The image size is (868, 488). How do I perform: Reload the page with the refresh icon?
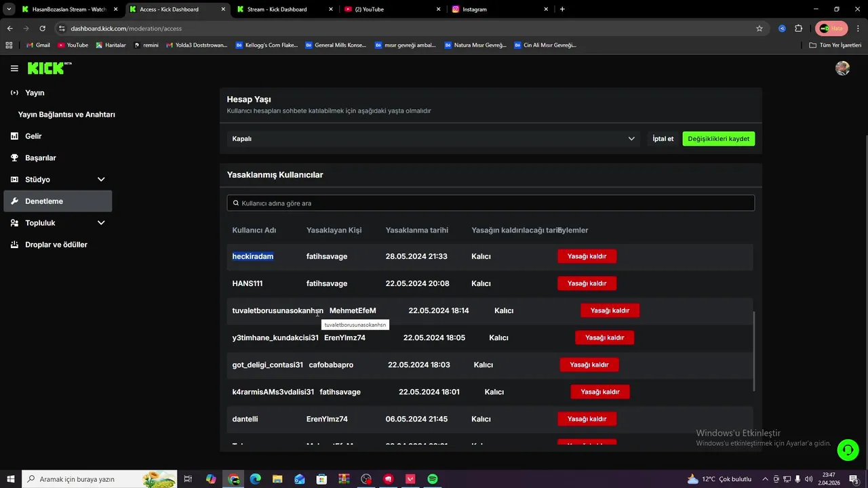pos(42,28)
